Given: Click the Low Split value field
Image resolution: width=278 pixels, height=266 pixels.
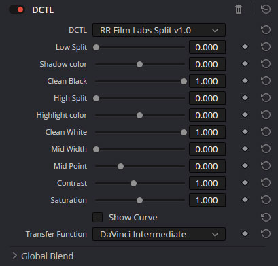Looking at the screenshot, I should [x=207, y=47].
